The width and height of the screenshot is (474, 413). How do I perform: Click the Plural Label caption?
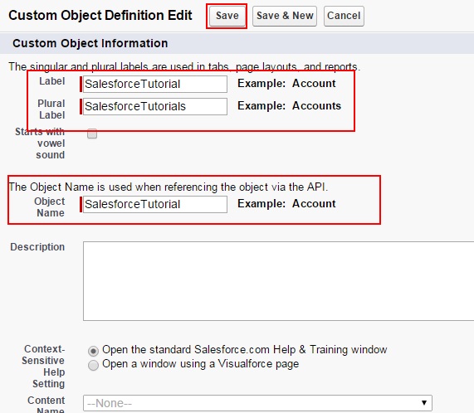51,109
